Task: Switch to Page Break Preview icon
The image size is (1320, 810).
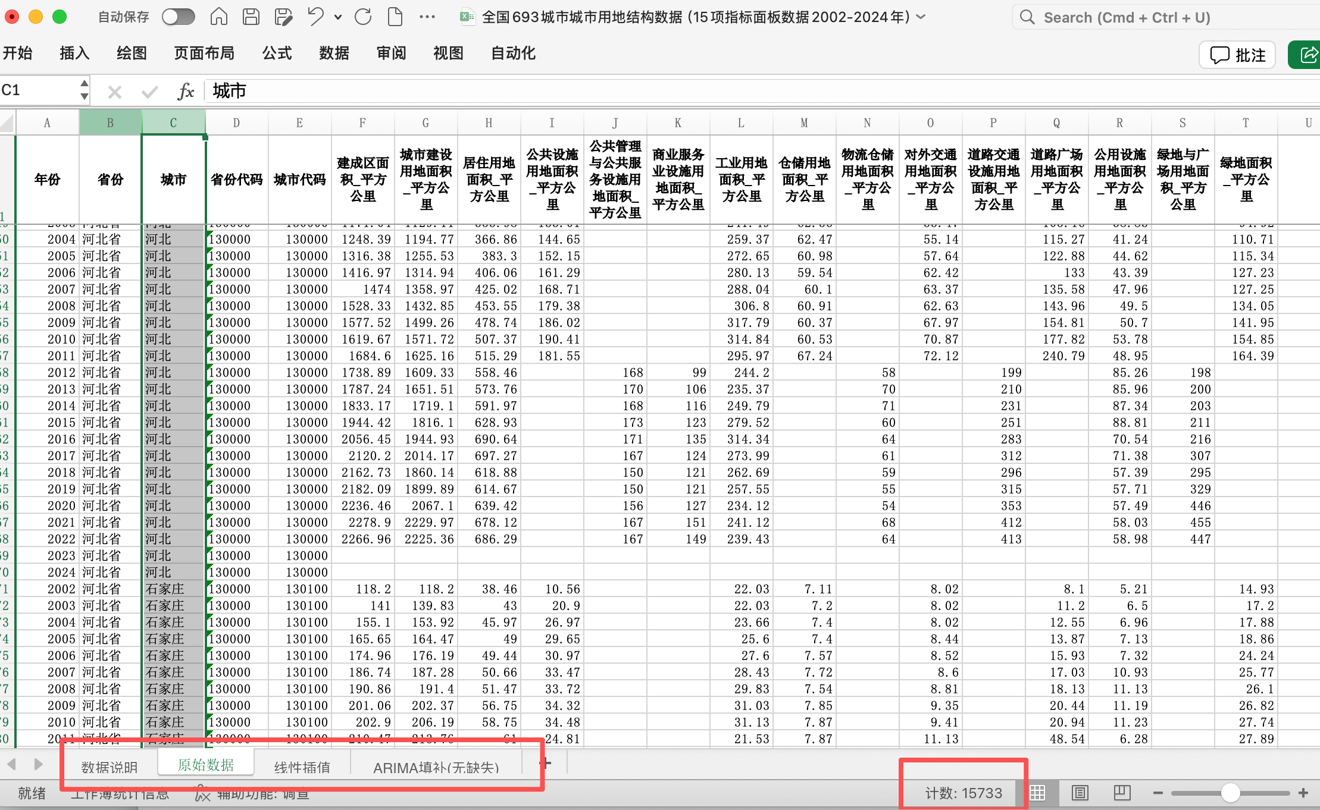Action: tap(1122, 793)
